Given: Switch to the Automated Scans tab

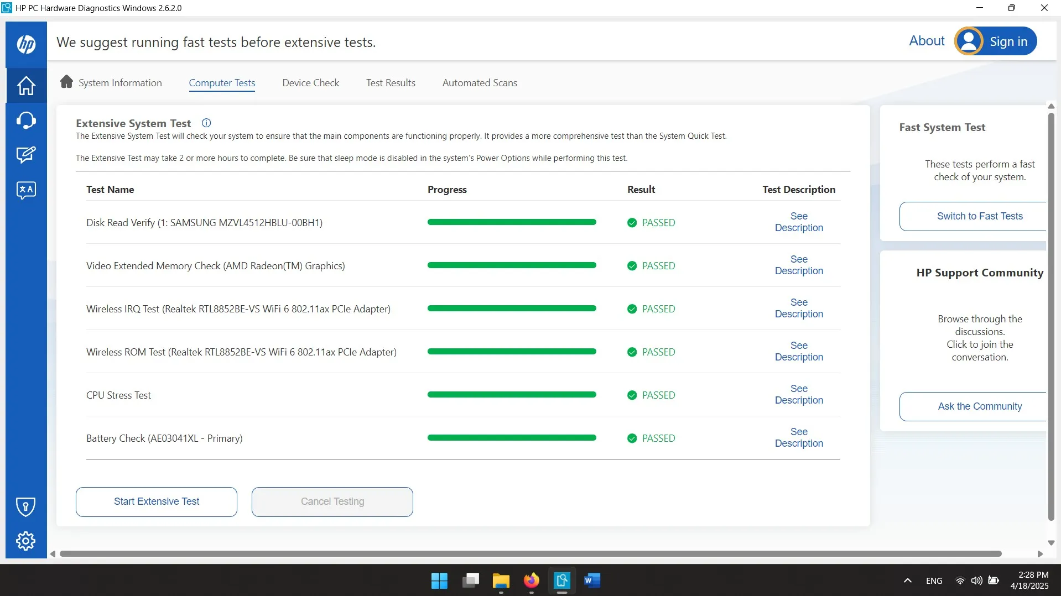Looking at the screenshot, I should pyautogui.click(x=480, y=83).
